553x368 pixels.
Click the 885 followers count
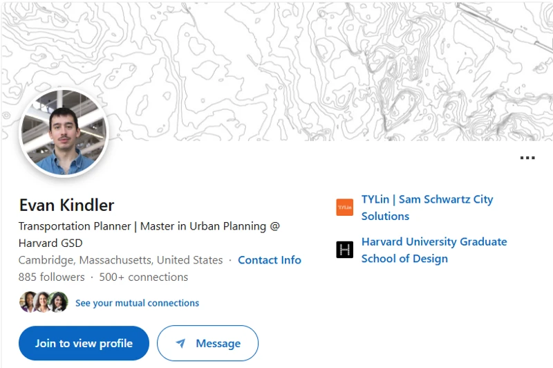(51, 277)
